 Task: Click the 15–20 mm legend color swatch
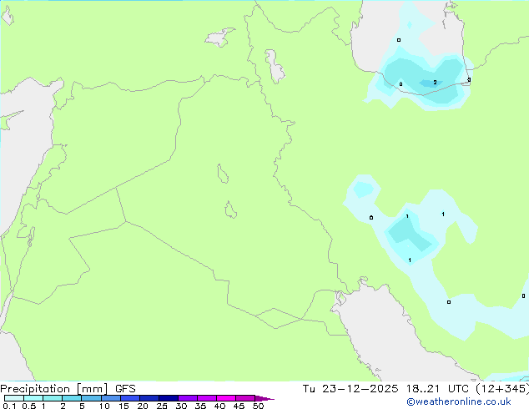pyautogui.click(x=129, y=398)
